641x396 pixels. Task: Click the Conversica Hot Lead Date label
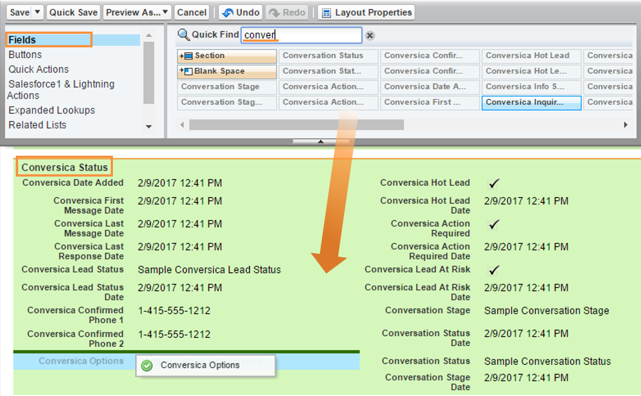click(x=425, y=205)
